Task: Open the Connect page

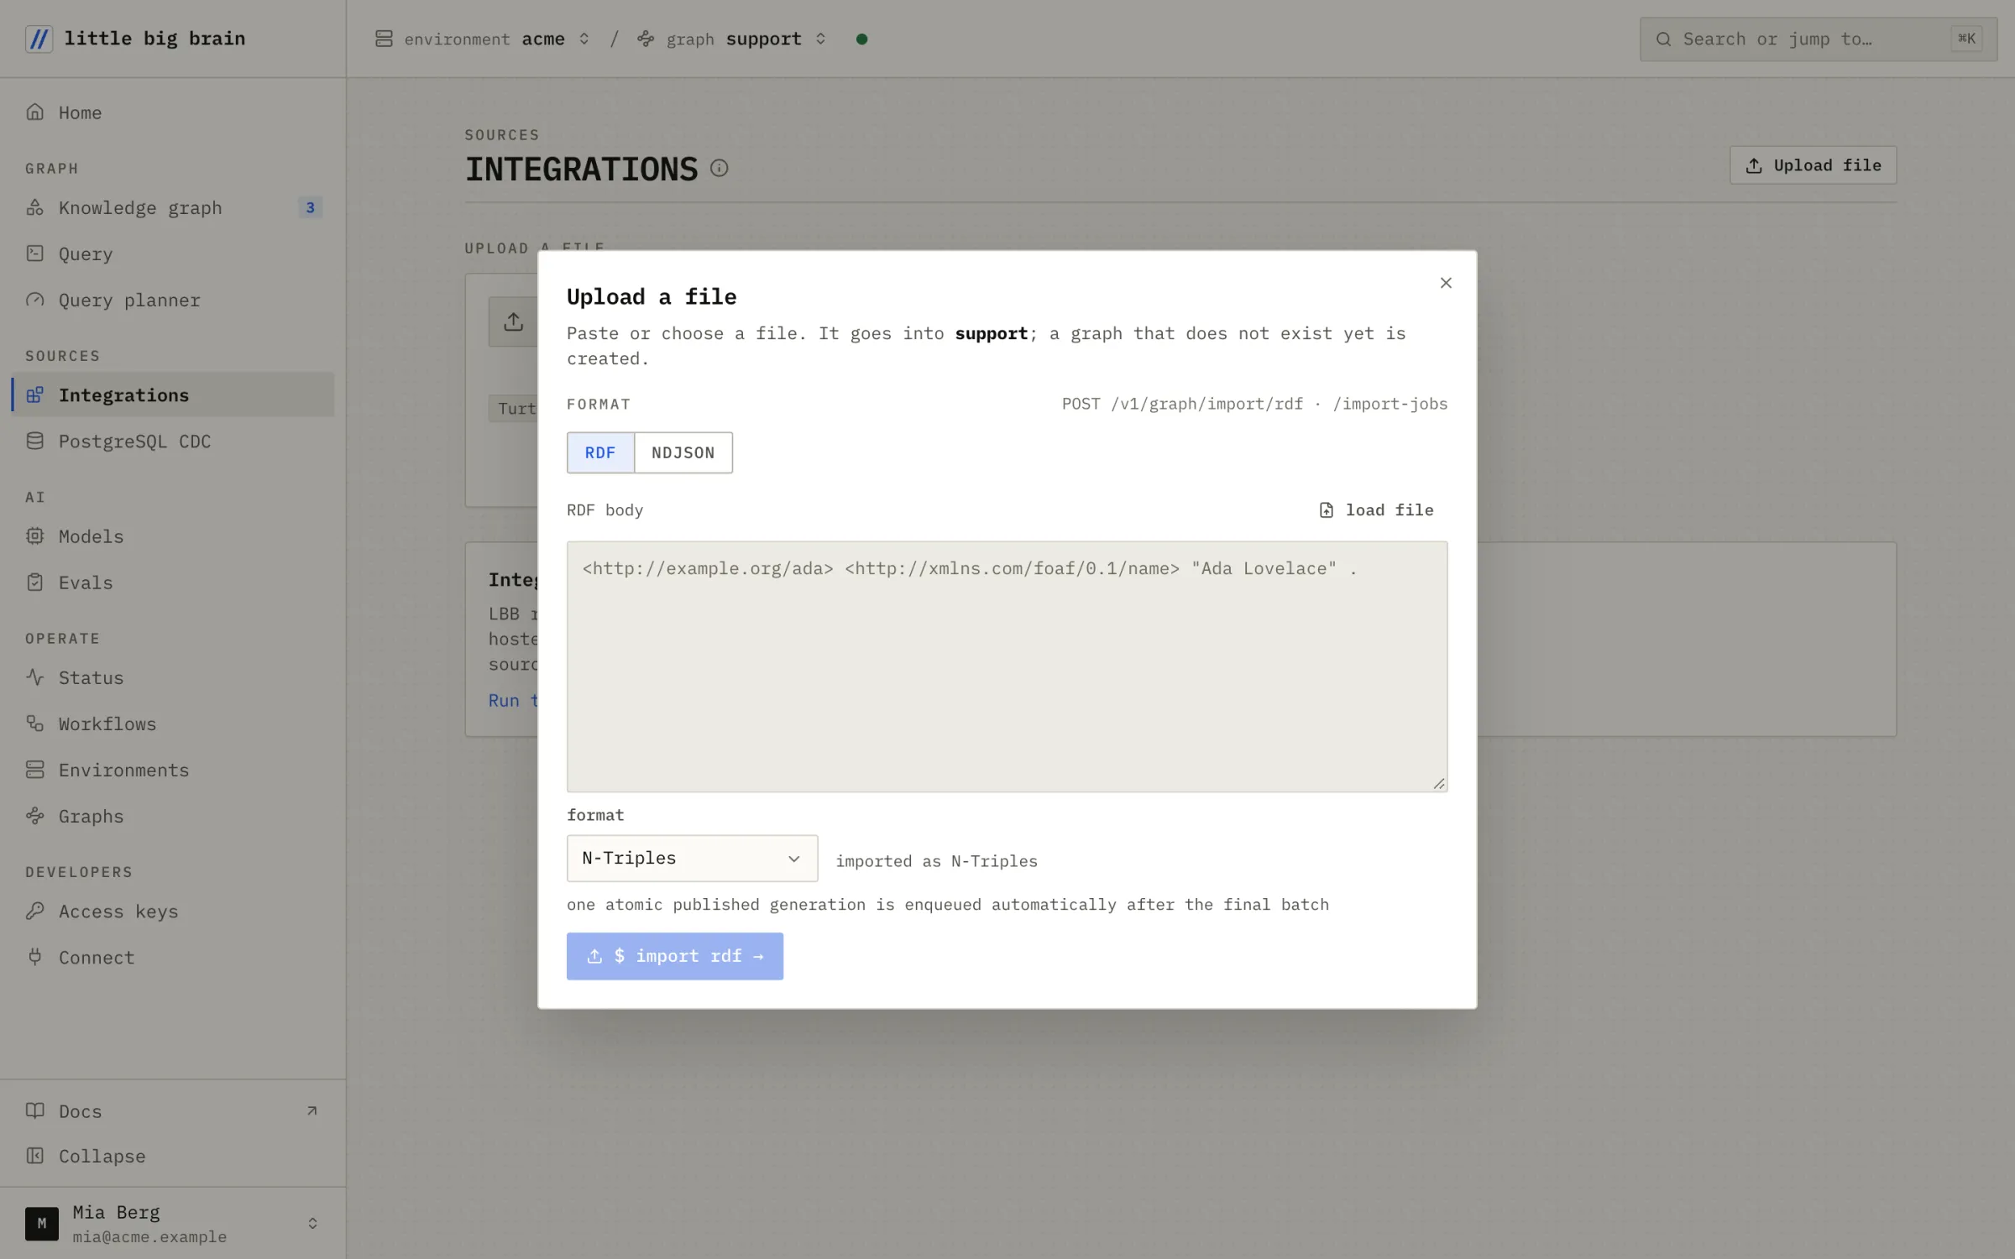Action: [x=172, y=957]
